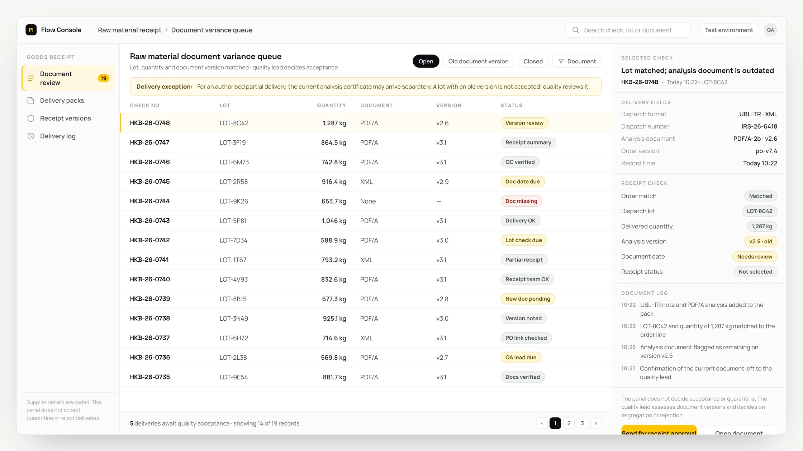Click the Doc missing status badge
The height and width of the screenshot is (451, 803).
(521, 201)
